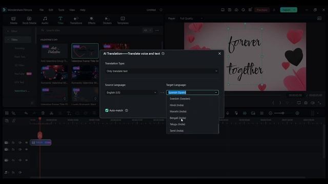The width and height of the screenshot is (328, 184).
Task: Open the File menu
Action: (42, 10)
